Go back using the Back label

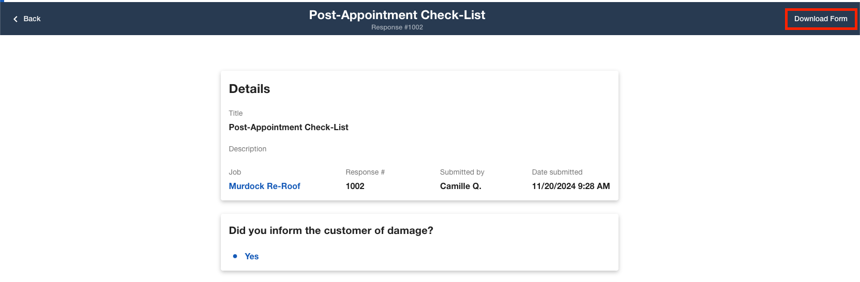[x=32, y=19]
